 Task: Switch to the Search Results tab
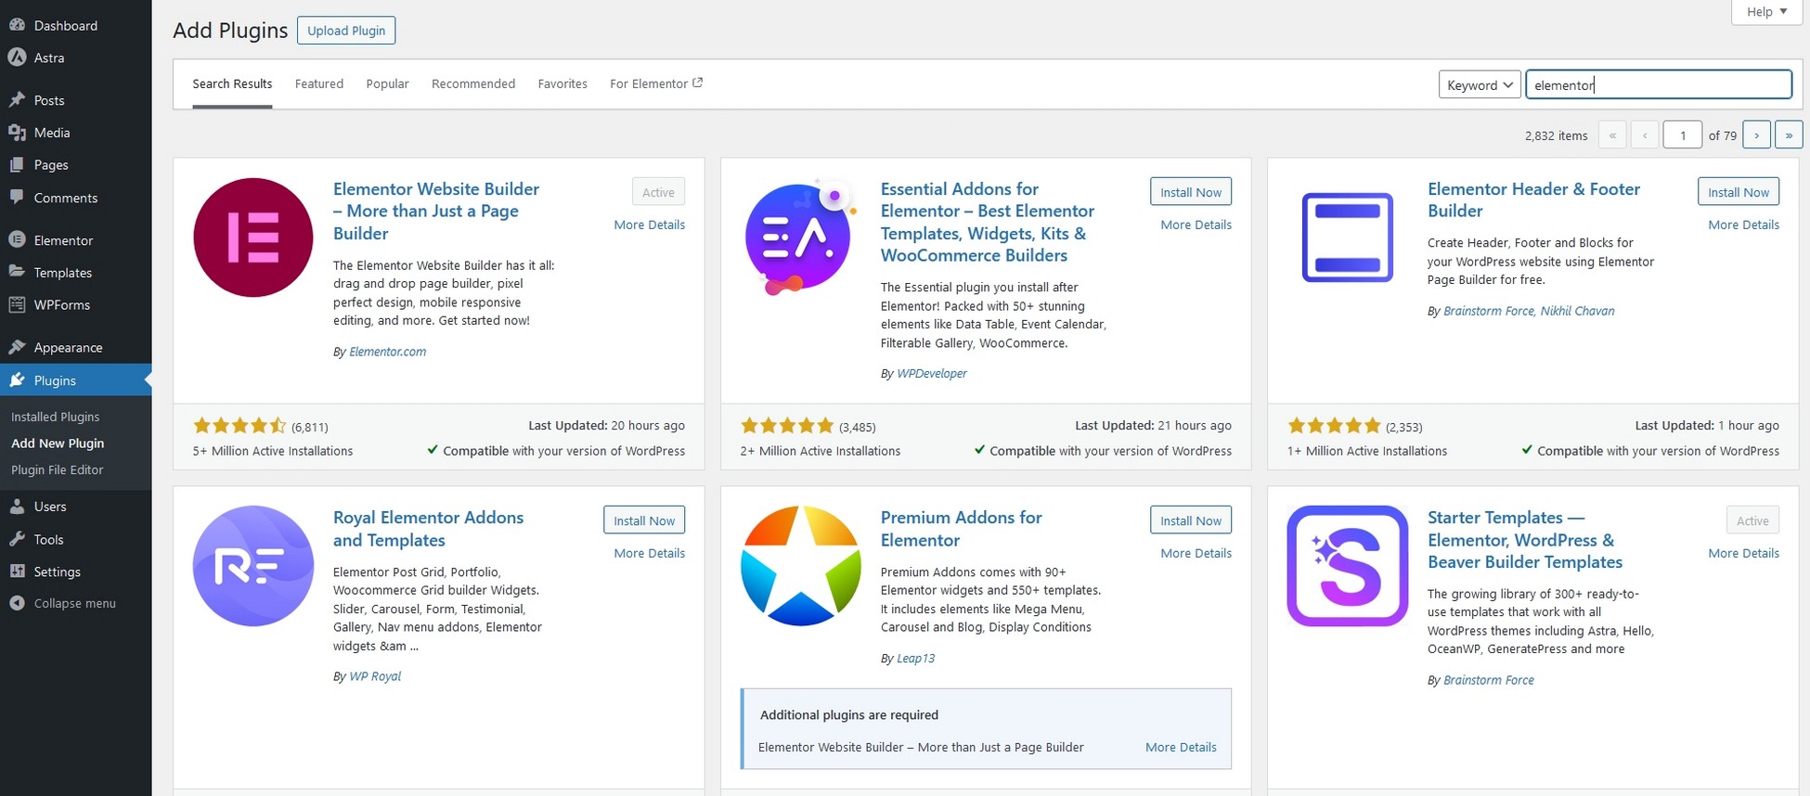[x=232, y=83]
